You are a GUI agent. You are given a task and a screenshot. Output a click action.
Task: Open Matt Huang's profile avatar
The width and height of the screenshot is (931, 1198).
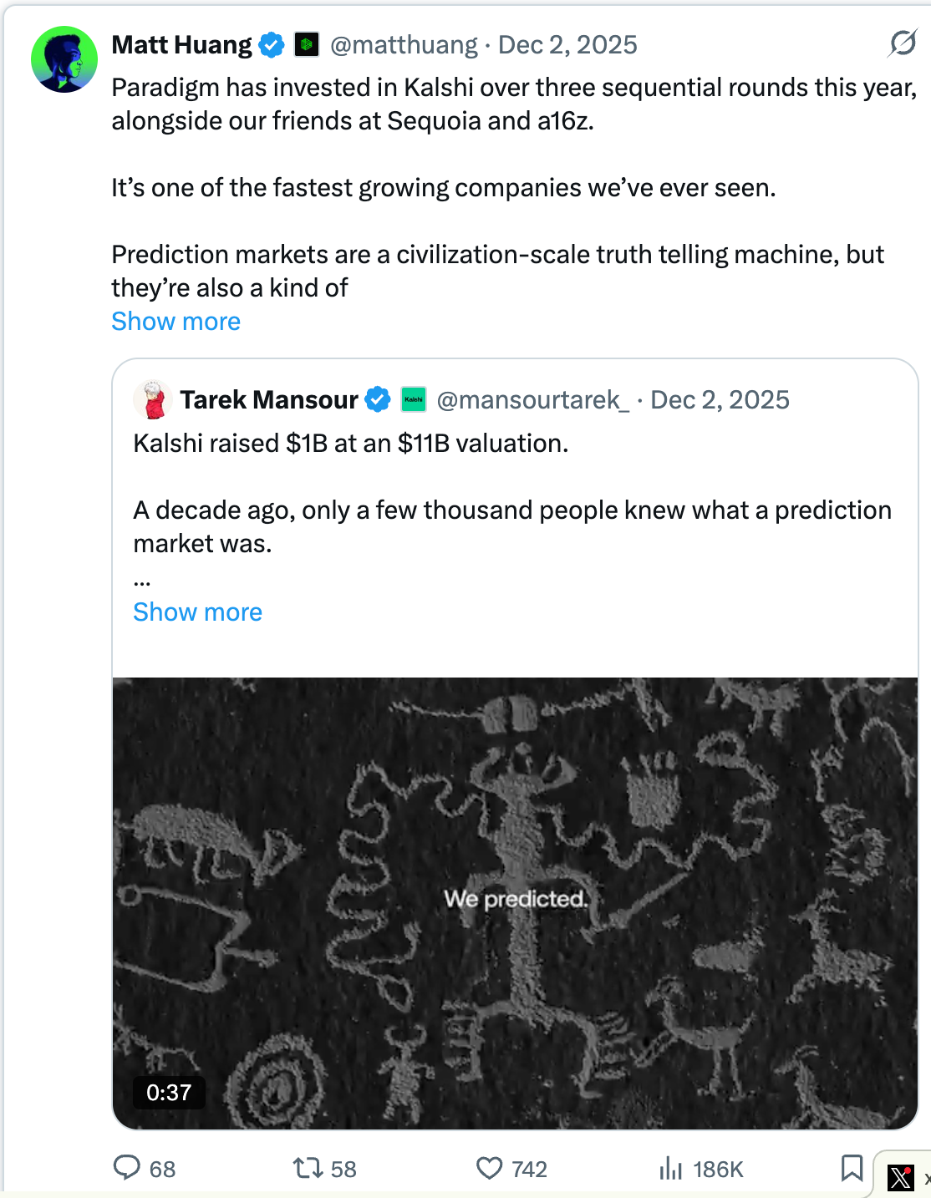[64, 59]
